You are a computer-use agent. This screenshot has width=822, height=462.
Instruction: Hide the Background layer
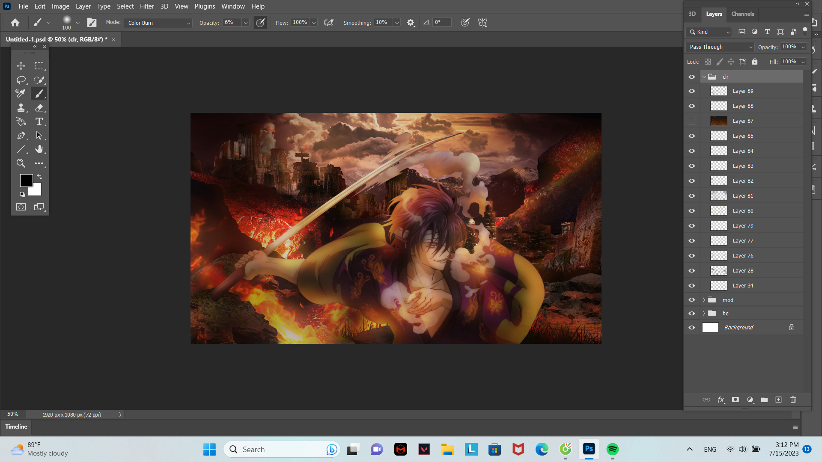(x=691, y=328)
